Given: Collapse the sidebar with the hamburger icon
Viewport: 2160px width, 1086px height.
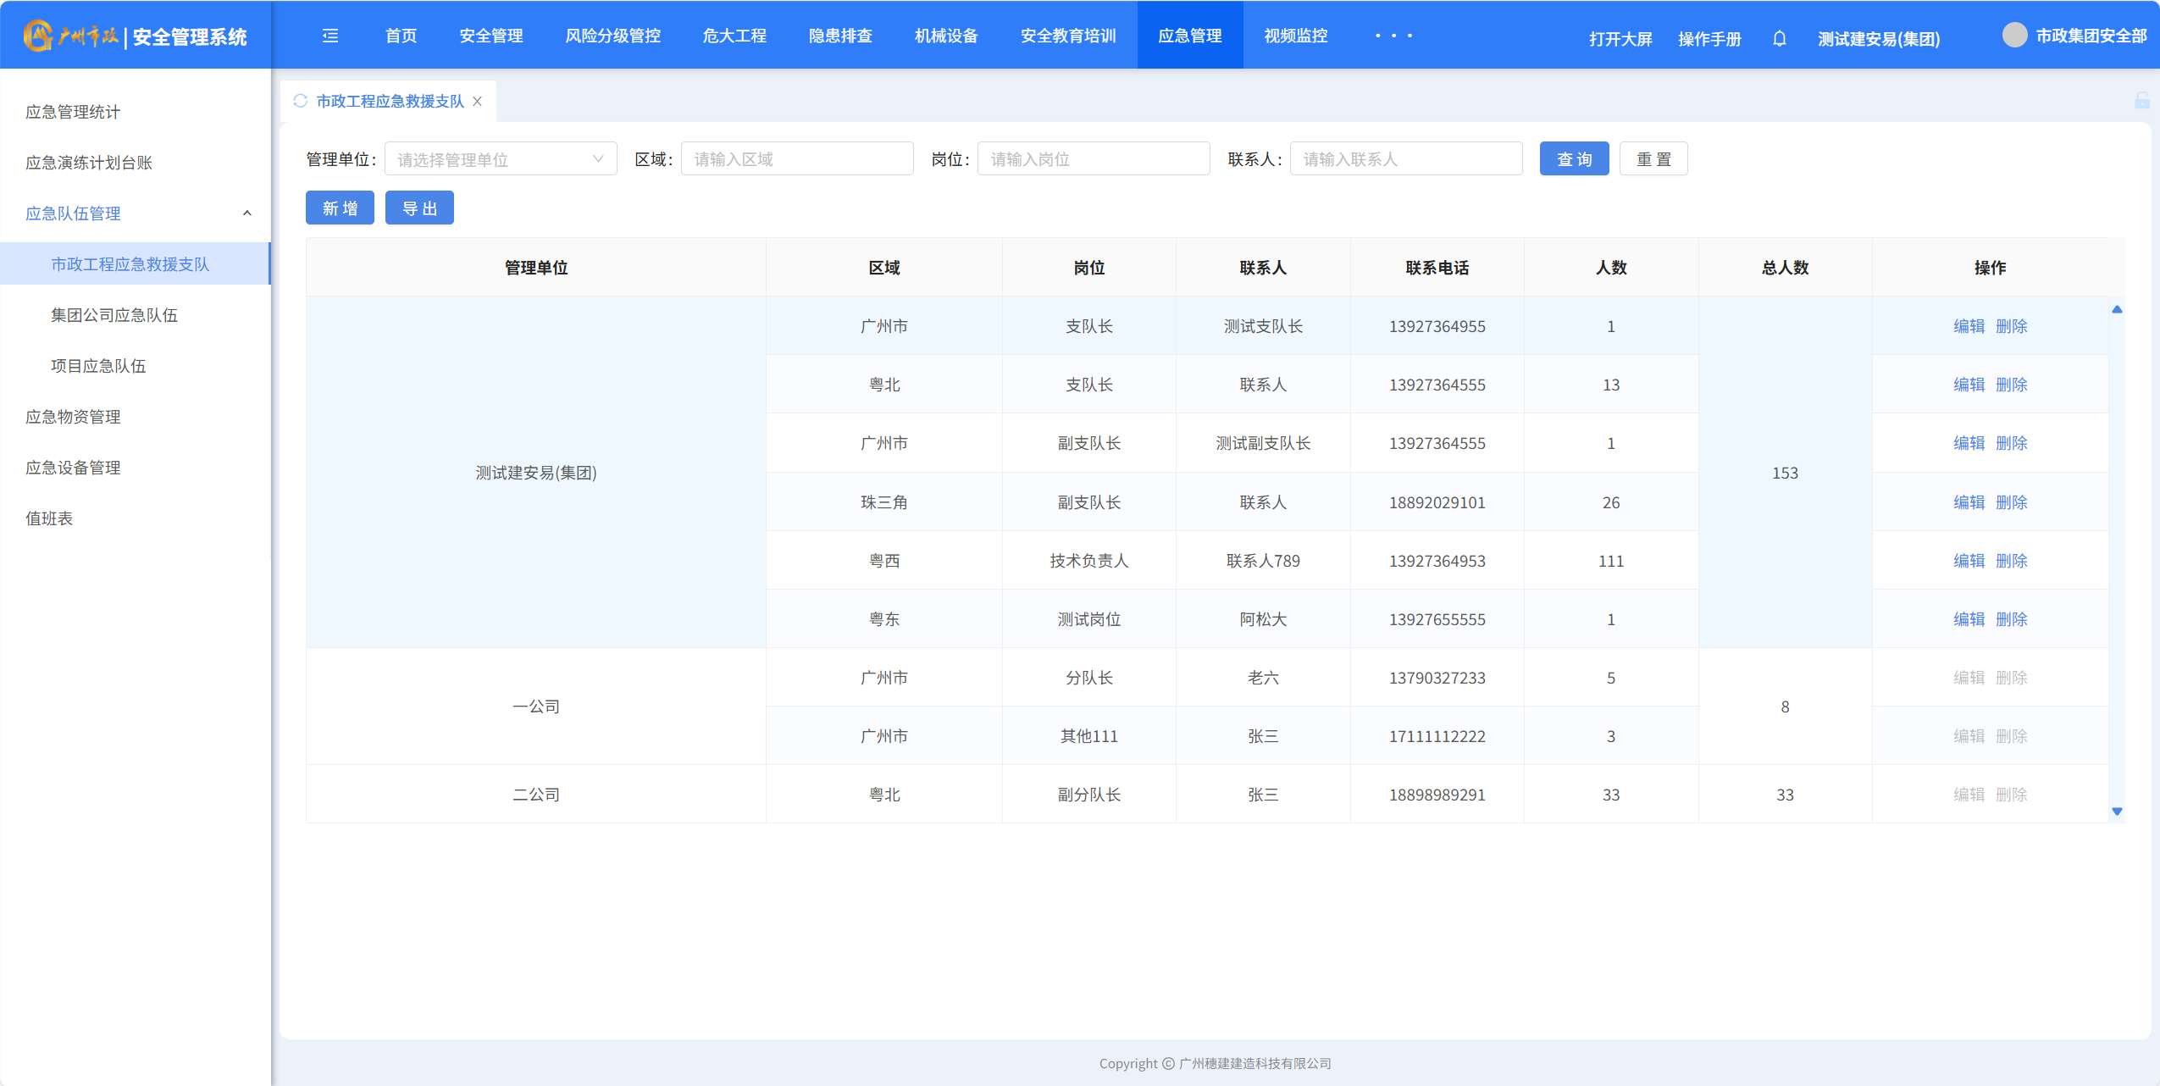Looking at the screenshot, I should coord(330,36).
